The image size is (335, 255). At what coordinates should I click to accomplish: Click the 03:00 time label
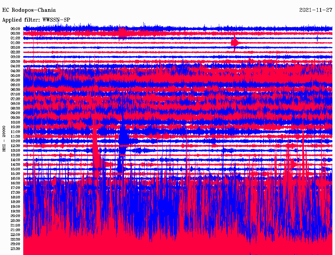pyautogui.click(x=15, y=57)
